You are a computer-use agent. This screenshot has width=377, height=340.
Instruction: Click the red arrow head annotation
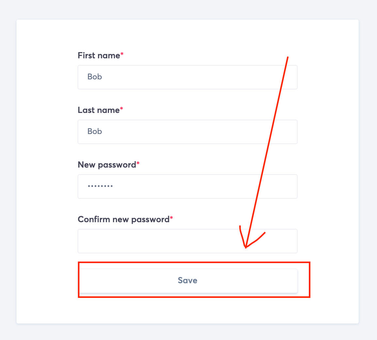246,246
